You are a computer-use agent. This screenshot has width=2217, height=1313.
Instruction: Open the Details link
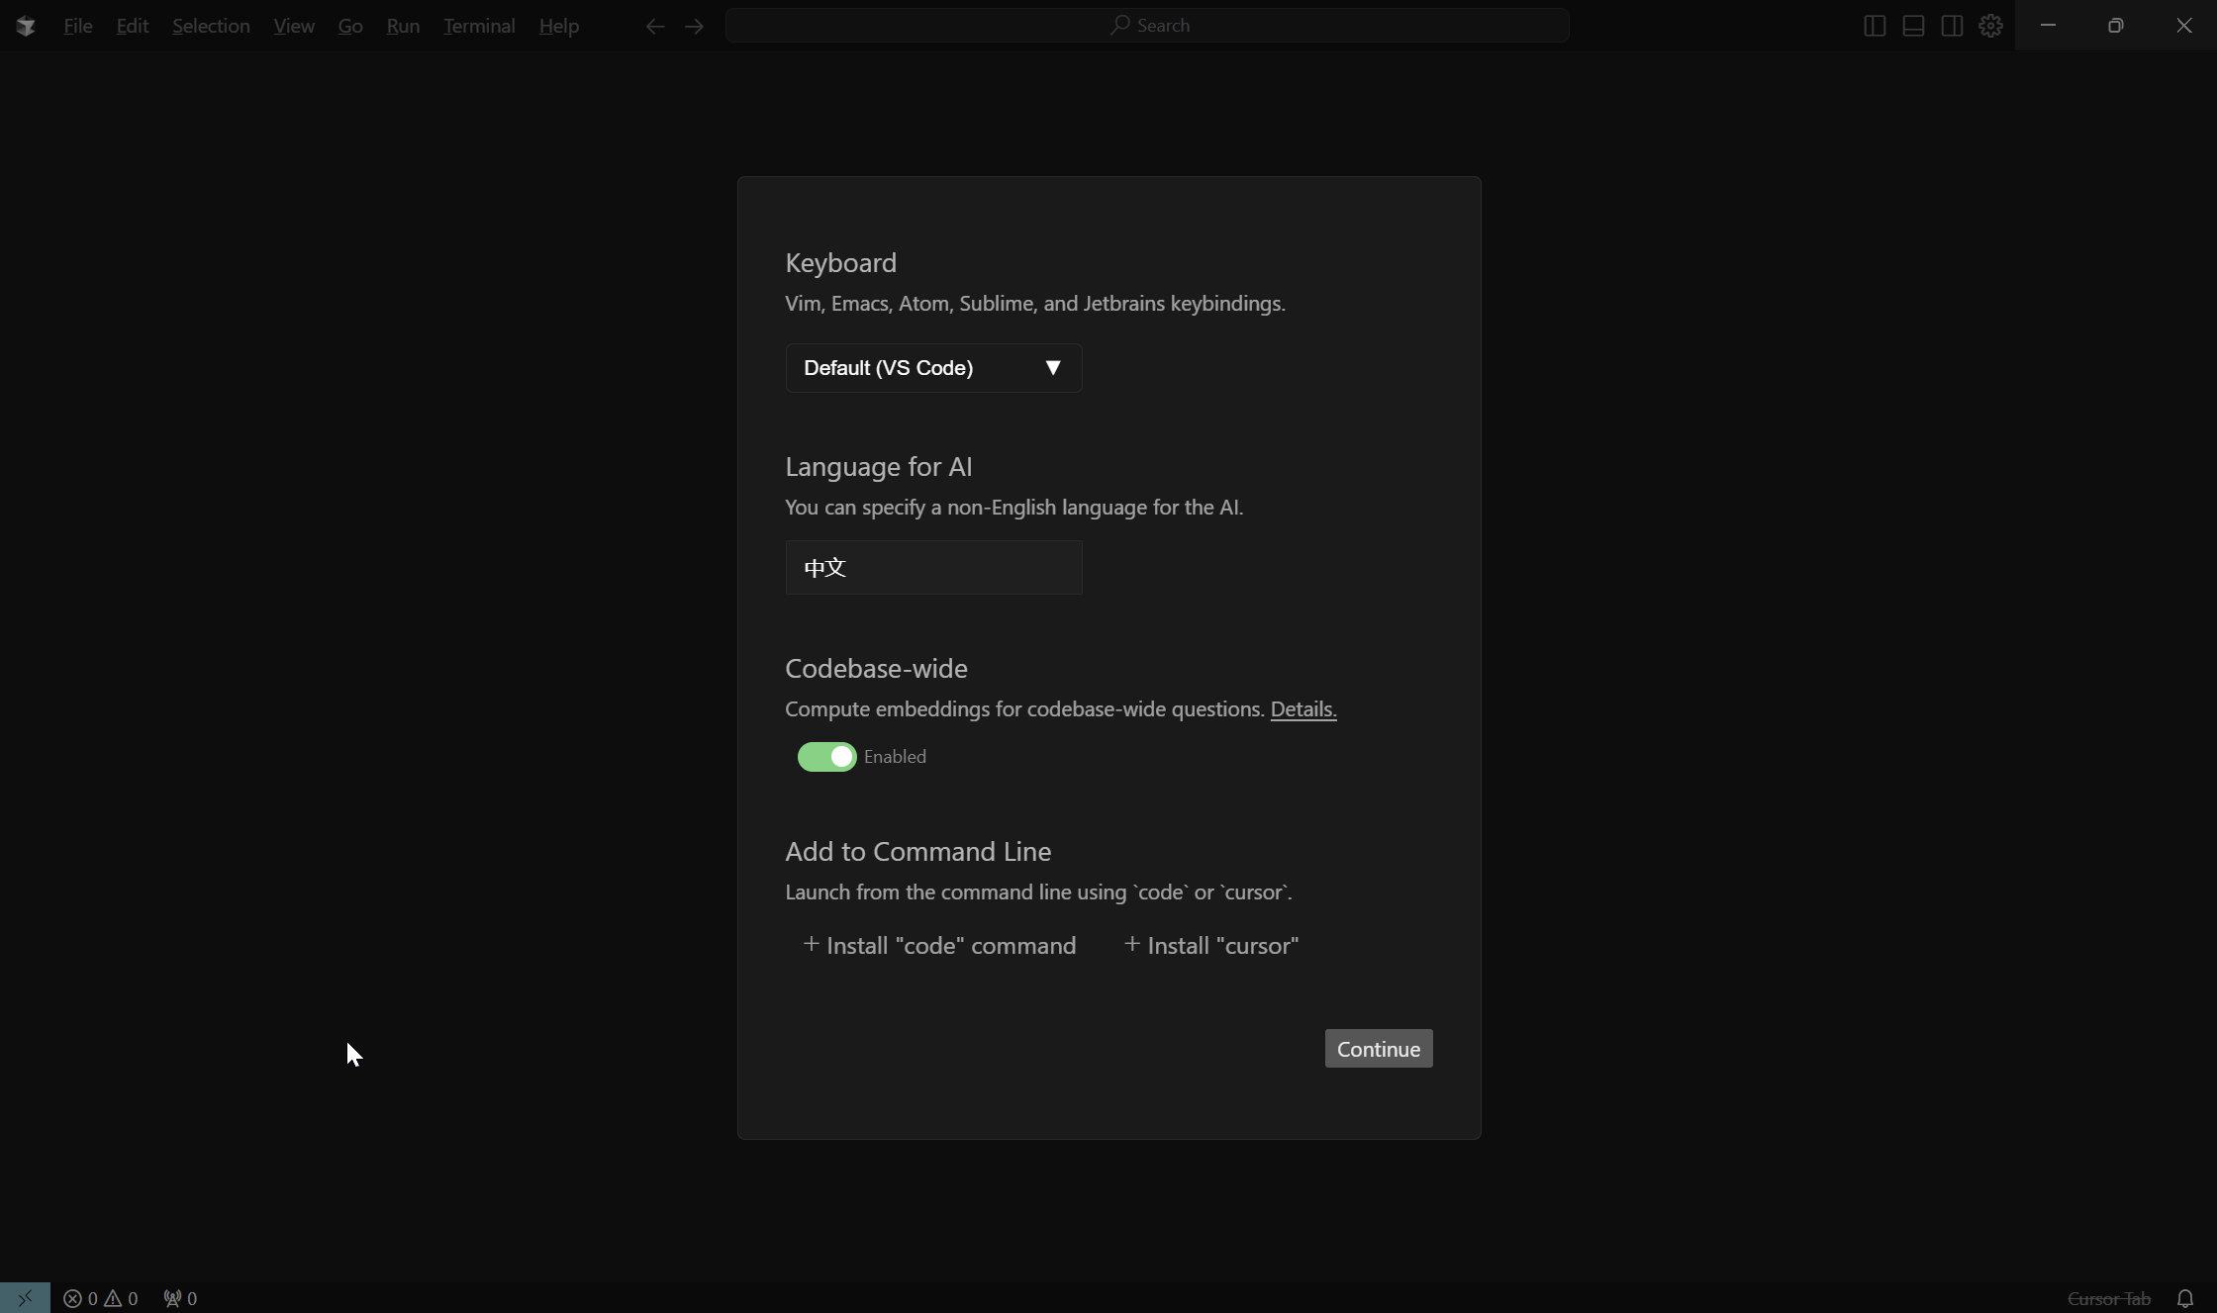pyautogui.click(x=1303, y=709)
